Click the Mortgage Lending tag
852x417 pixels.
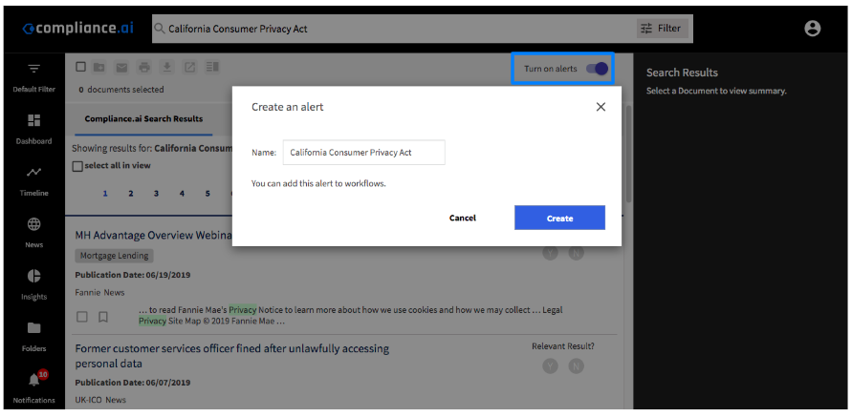coord(114,256)
